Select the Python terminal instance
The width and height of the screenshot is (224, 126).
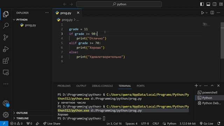(x=210, y=98)
